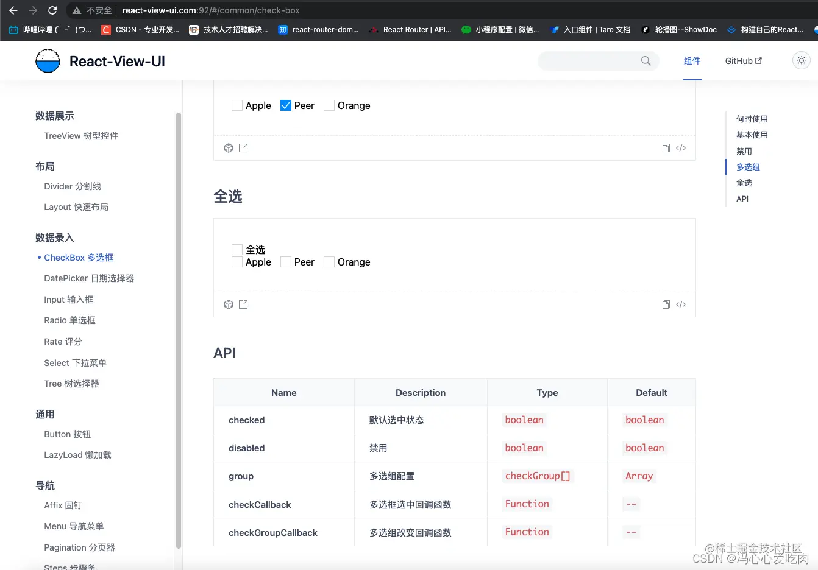Show source code of select-all demo

pos(681,304)
